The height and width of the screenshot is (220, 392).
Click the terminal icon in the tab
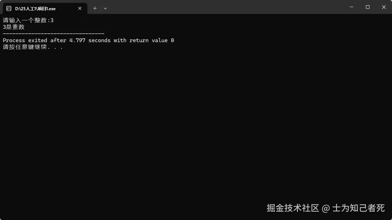(x=9, y=8)
